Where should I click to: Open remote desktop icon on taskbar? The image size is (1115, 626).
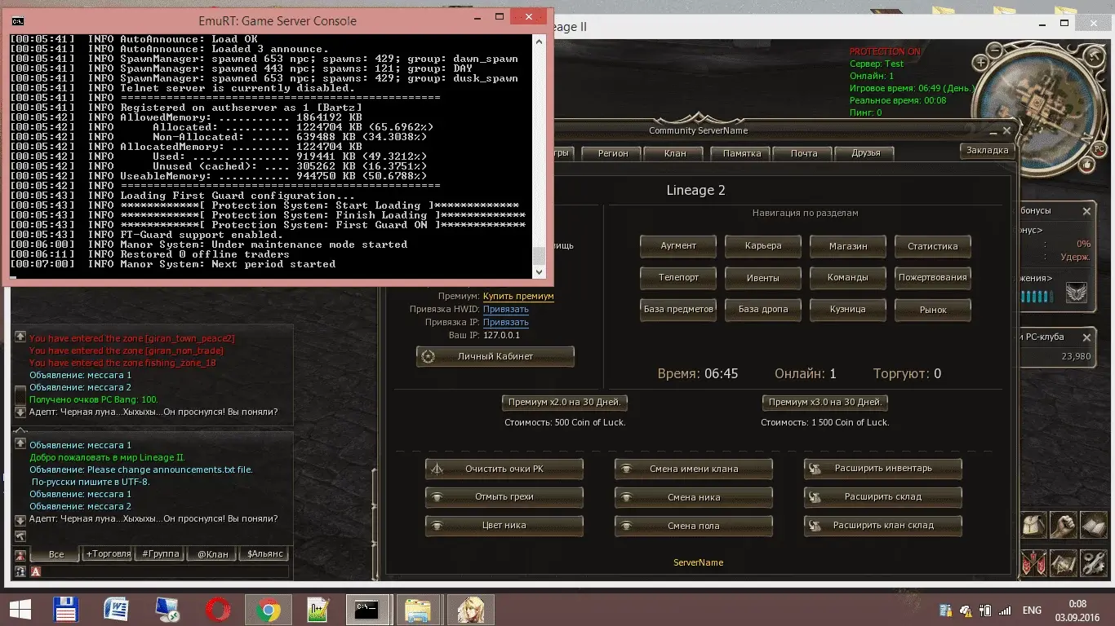(x=167, y=610)
